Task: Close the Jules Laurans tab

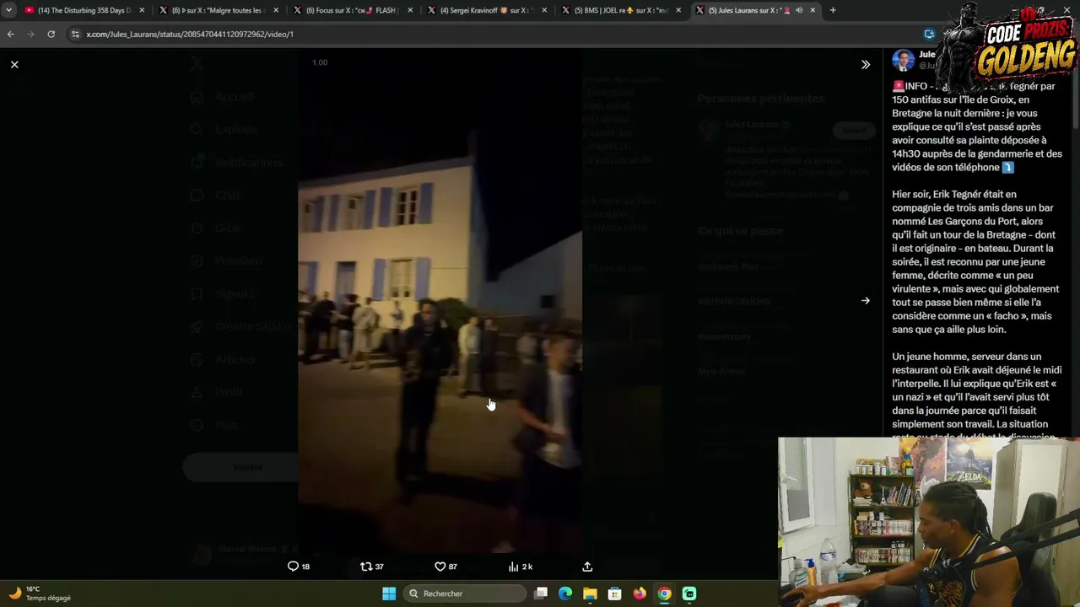Action: pyautogui.click(x=813, y=10)
